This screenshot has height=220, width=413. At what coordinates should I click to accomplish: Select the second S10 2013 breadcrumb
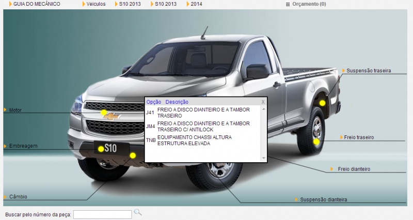[x=166, y=4]
